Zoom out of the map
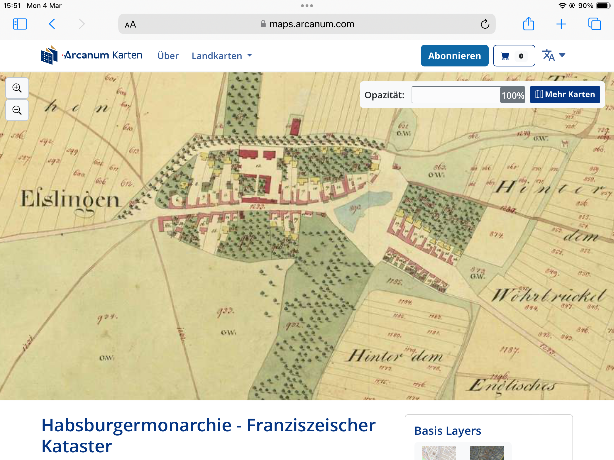The height and width of the screenshot is (460, 614). (17, 110)
